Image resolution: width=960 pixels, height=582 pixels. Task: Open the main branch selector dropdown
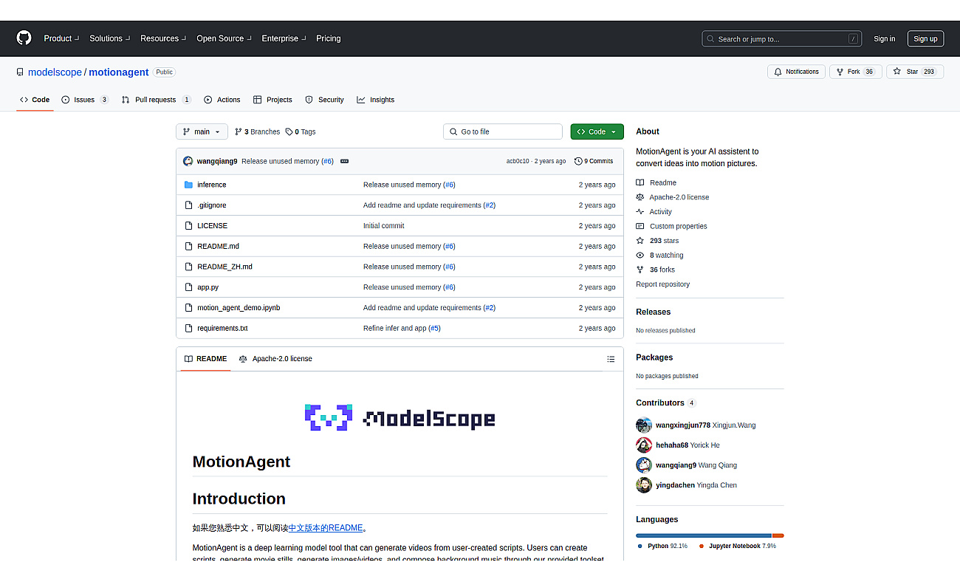[x=202, y=131]
